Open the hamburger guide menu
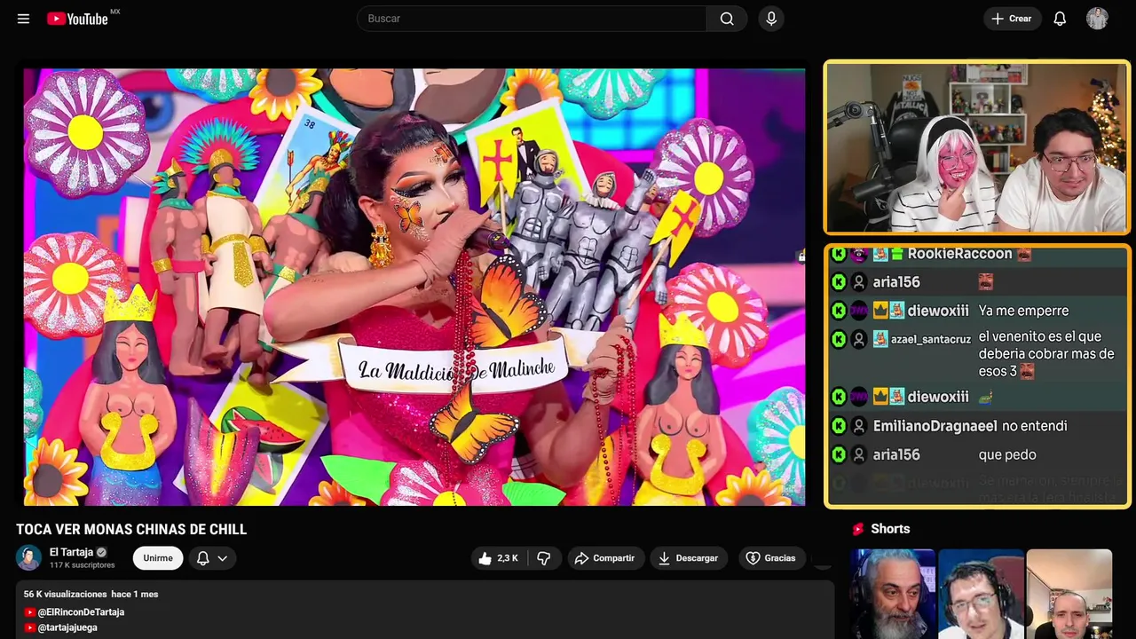Viewport: 1136px width, 639px height. coord(23,19)
